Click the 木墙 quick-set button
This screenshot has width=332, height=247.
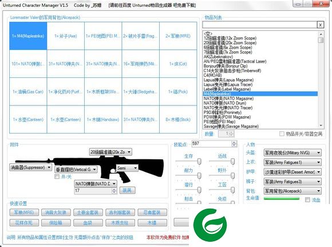[x=152, y=222]
